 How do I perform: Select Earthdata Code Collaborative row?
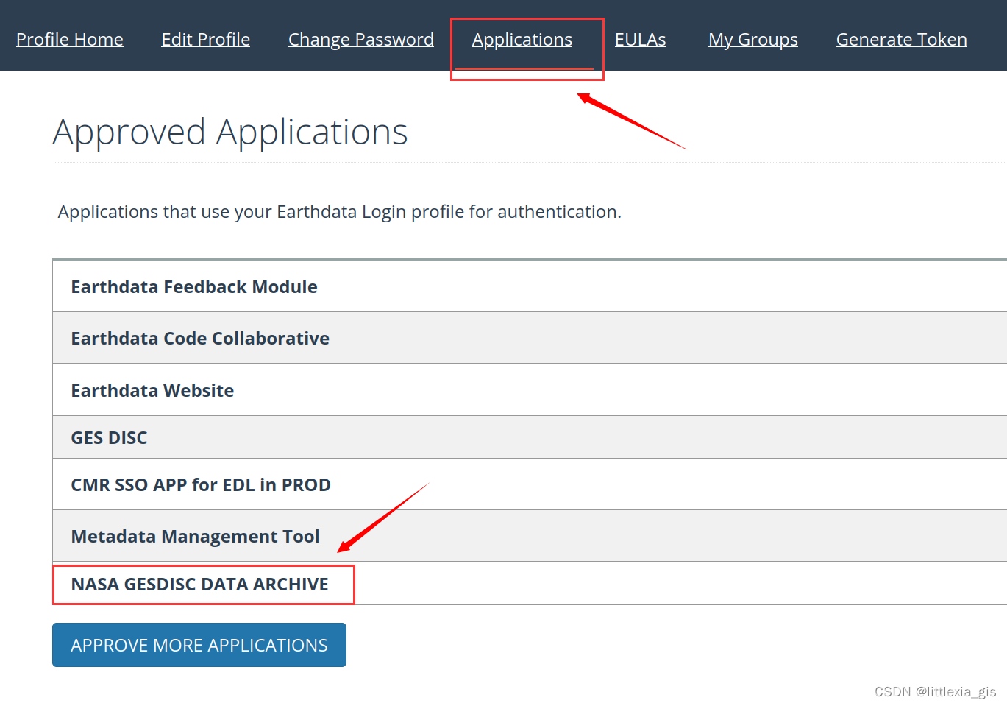530,338
